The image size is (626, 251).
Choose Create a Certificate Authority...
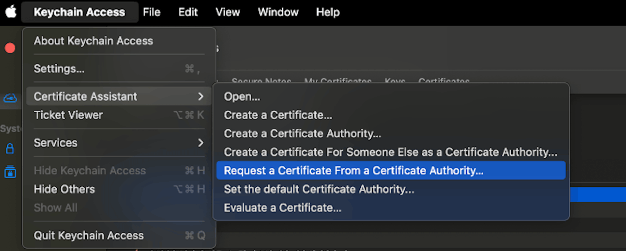391,133
